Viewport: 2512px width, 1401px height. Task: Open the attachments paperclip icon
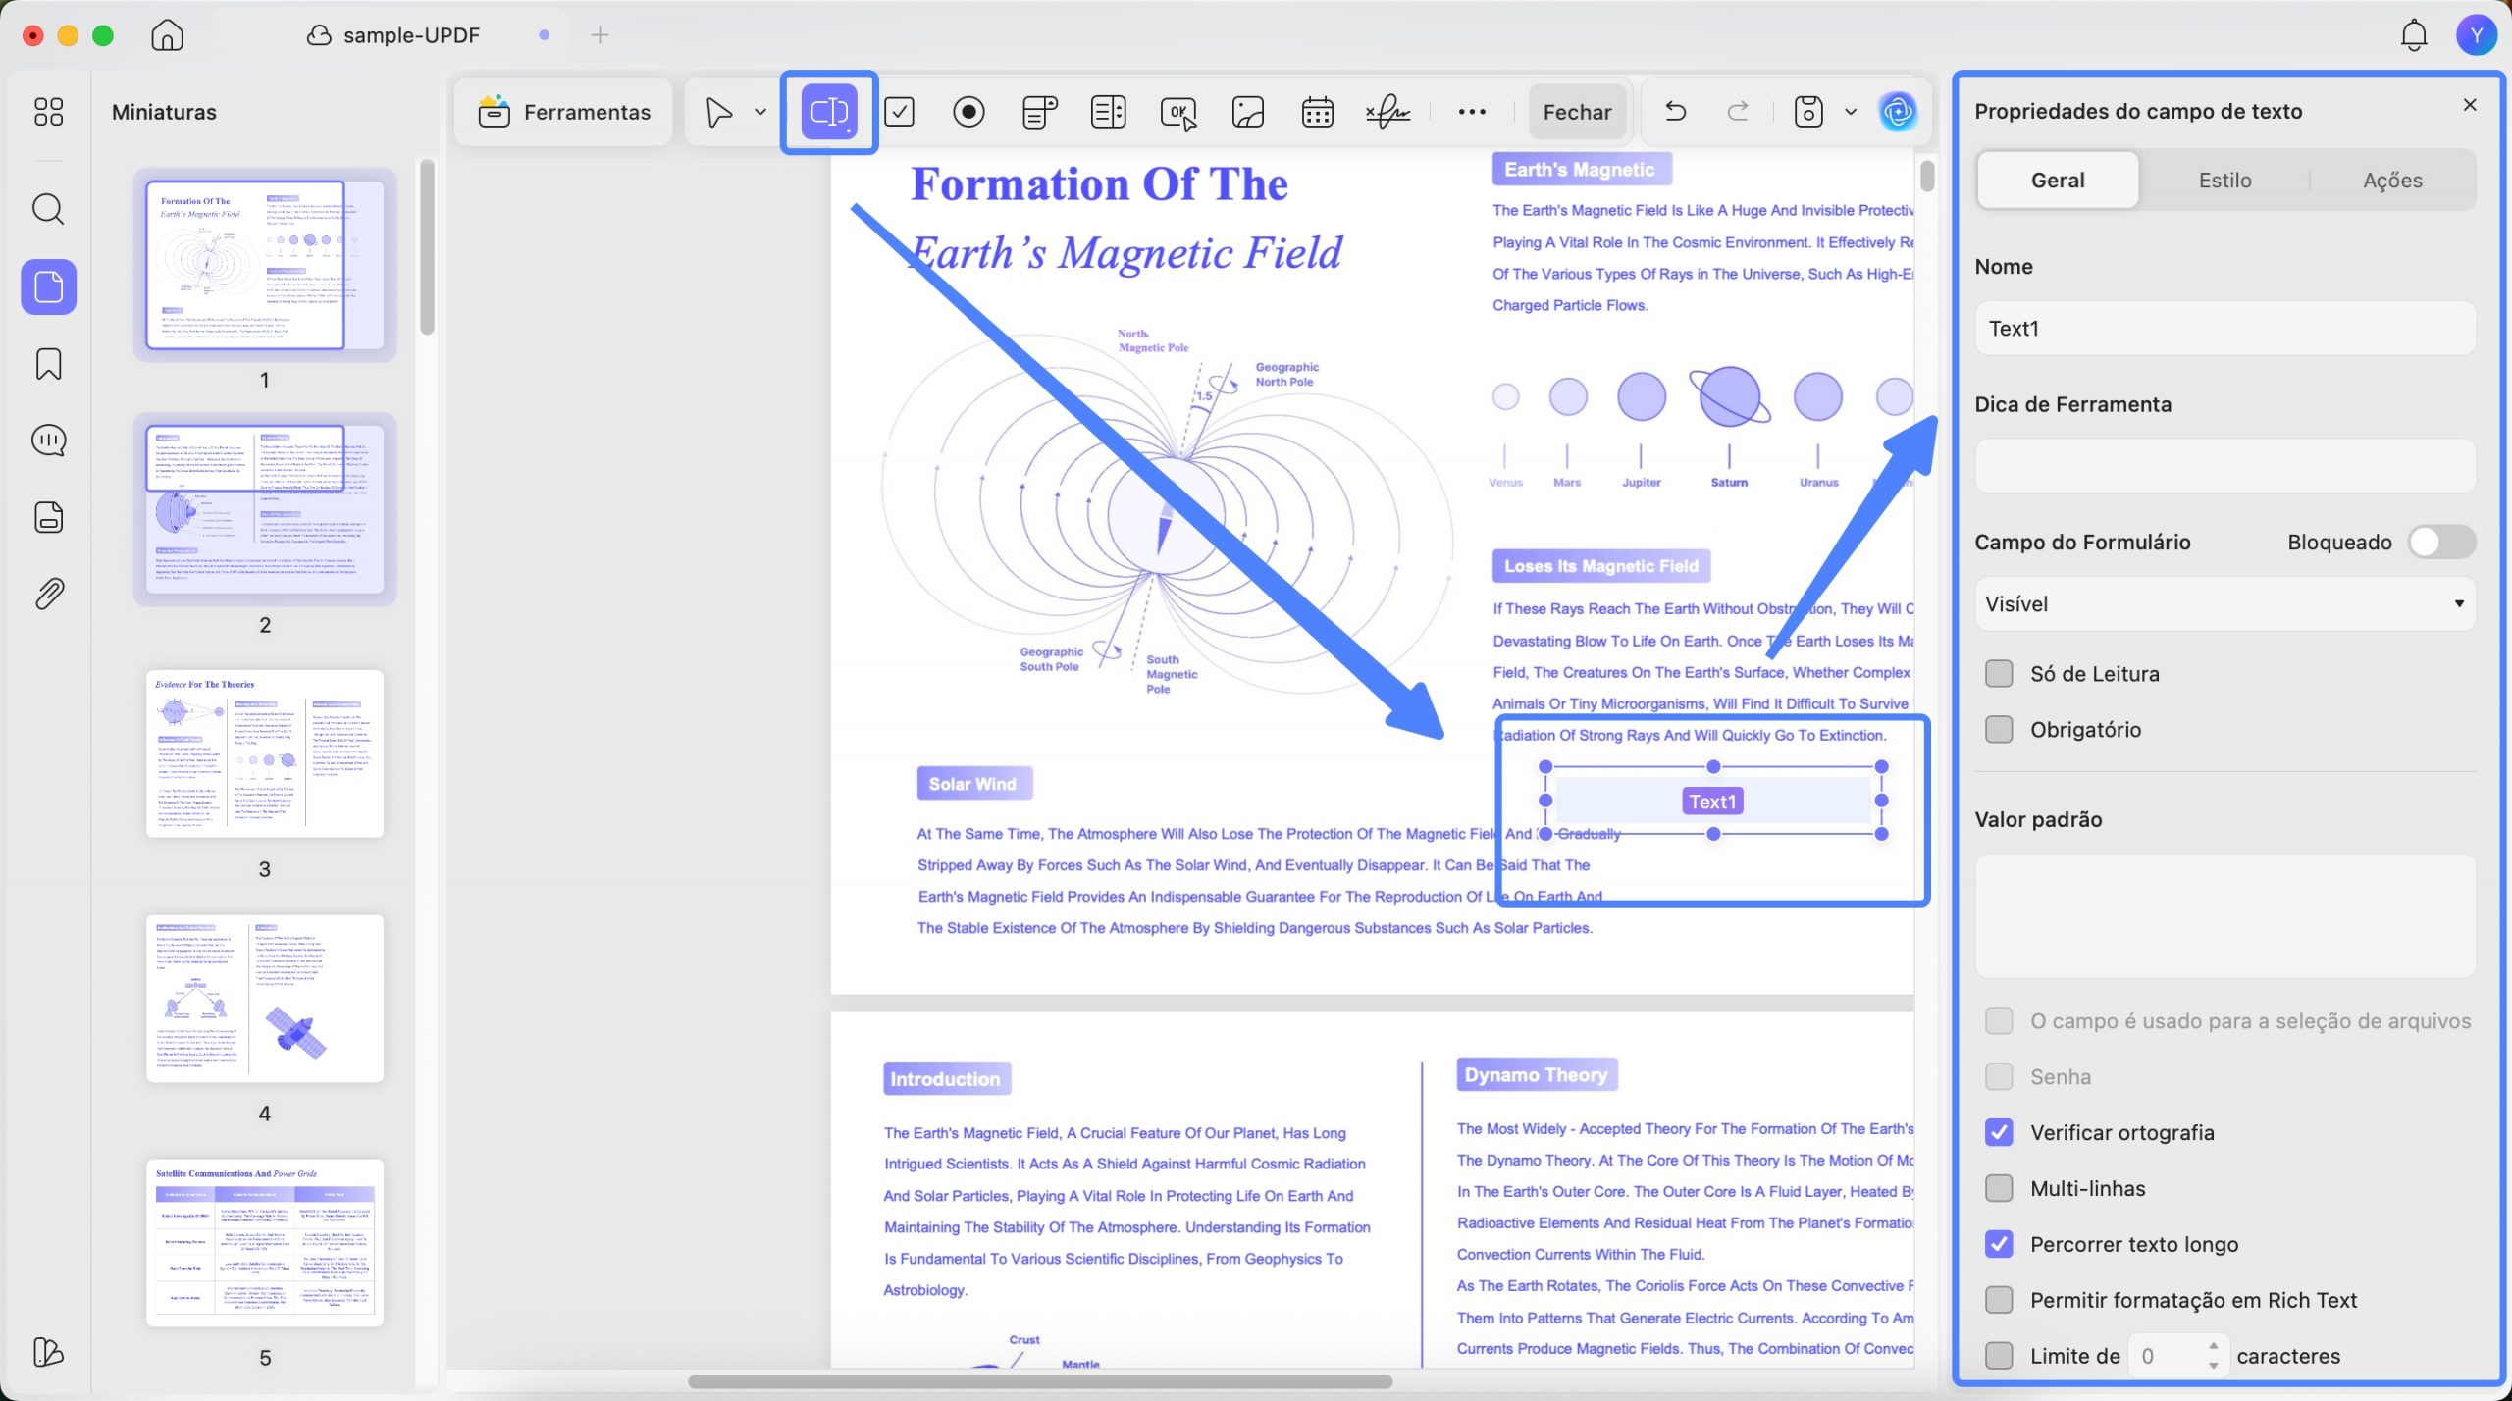48,594
